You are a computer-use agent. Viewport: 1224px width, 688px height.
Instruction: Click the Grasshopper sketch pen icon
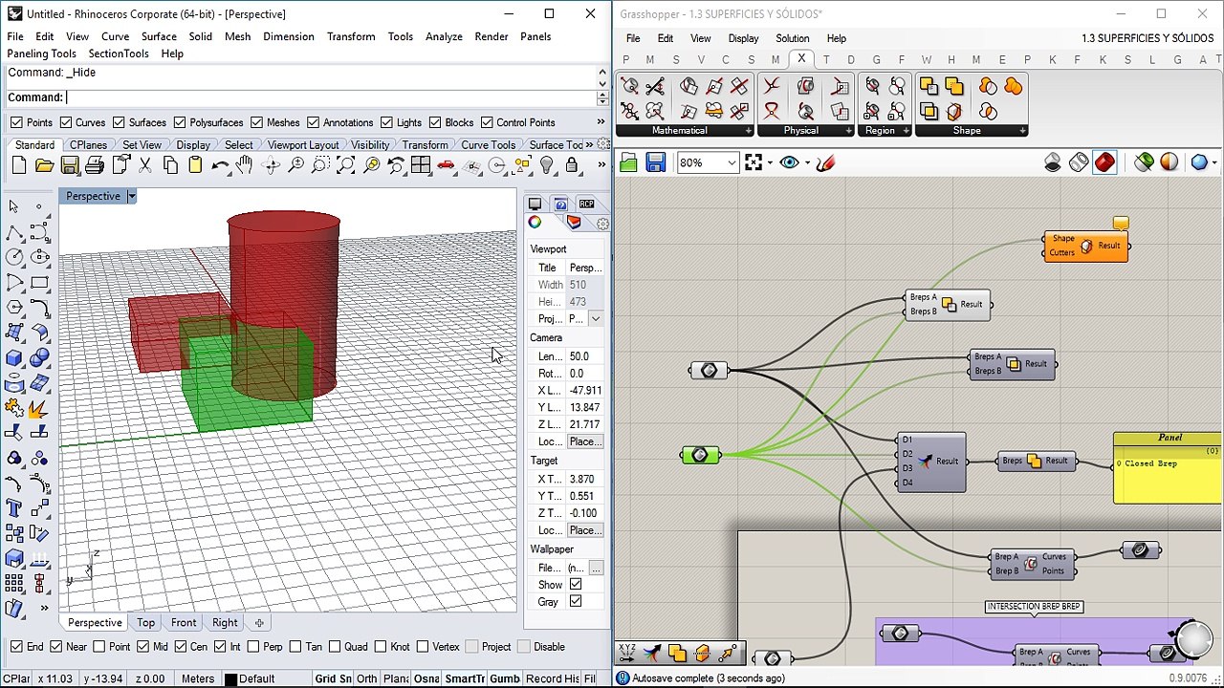(x=826, y=163)
